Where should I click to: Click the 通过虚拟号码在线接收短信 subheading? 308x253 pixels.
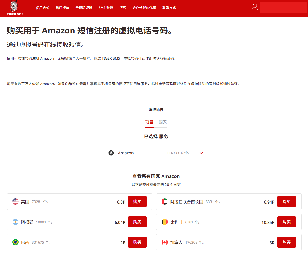(46, 45)
